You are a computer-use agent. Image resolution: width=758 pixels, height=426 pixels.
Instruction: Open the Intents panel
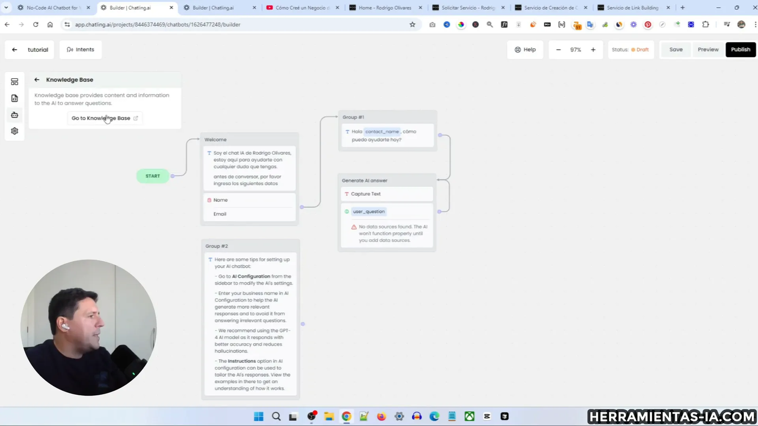point(81,49)
